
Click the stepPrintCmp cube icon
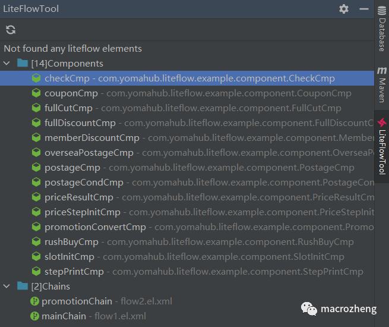[36, 271]
